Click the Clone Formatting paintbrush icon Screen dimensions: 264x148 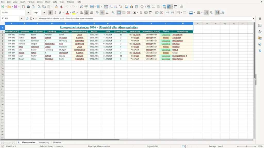pyautogui.click(x=56, y=7)
